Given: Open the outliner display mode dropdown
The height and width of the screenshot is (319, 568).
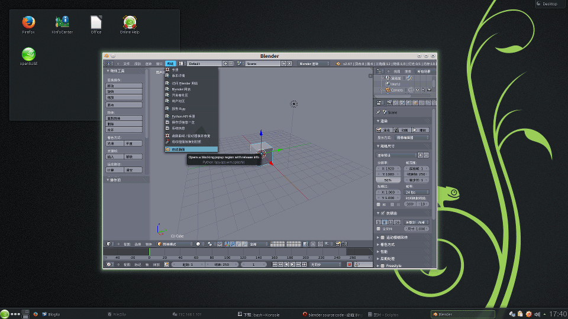Looking at the screenshot, I should (x=425, y=71).
